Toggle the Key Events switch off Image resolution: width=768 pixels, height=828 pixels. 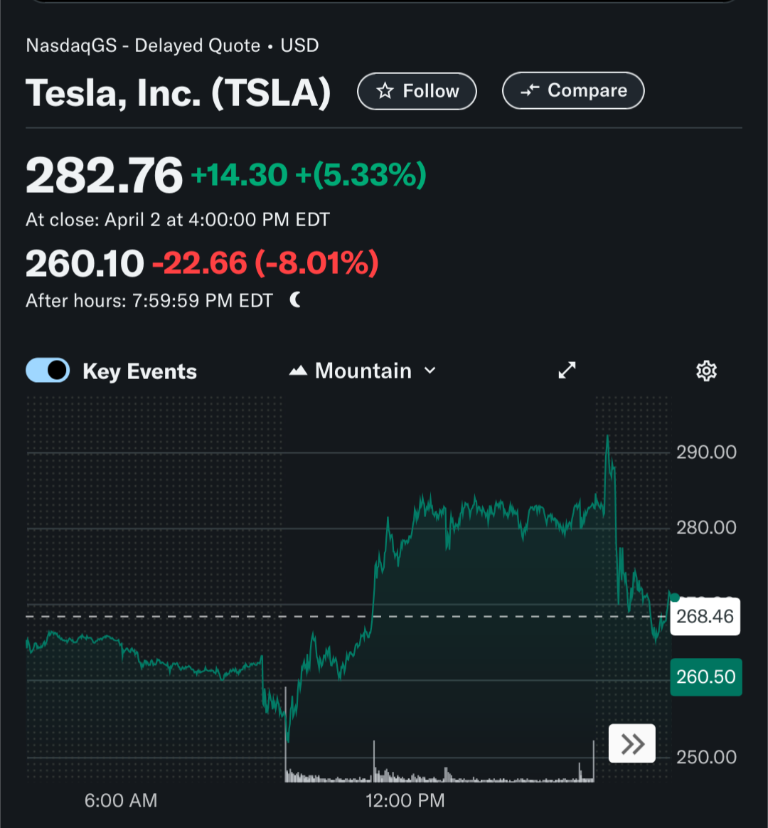tap(48, 371)
